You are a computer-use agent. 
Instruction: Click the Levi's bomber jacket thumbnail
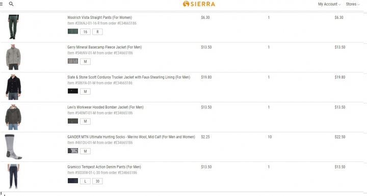[x=13, y=117]
